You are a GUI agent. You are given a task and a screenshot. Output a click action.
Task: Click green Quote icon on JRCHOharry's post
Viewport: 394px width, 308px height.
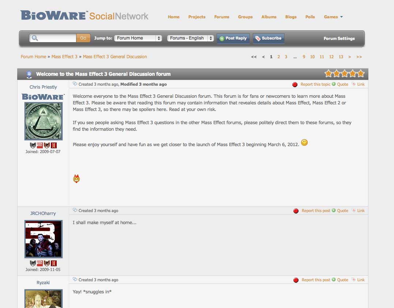[334, 210]
